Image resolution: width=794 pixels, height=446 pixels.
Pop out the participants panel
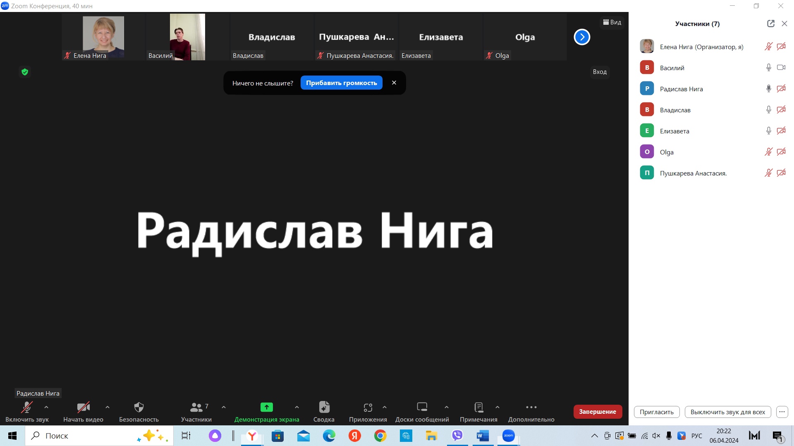770,24
